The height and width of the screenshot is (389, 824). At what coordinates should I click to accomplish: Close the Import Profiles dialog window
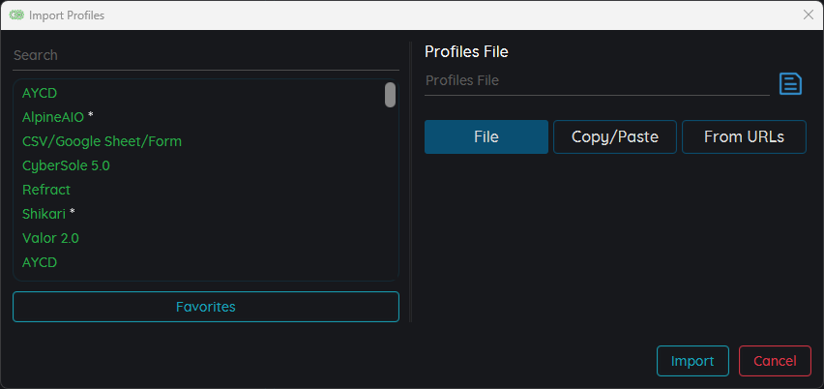click(x=808, y=15)
